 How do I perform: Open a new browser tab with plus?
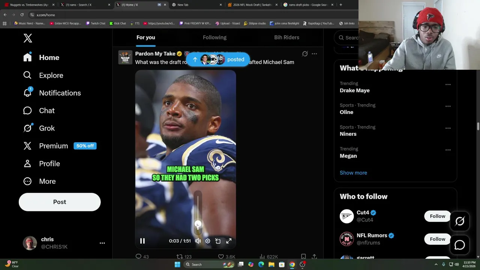(340, 5)
